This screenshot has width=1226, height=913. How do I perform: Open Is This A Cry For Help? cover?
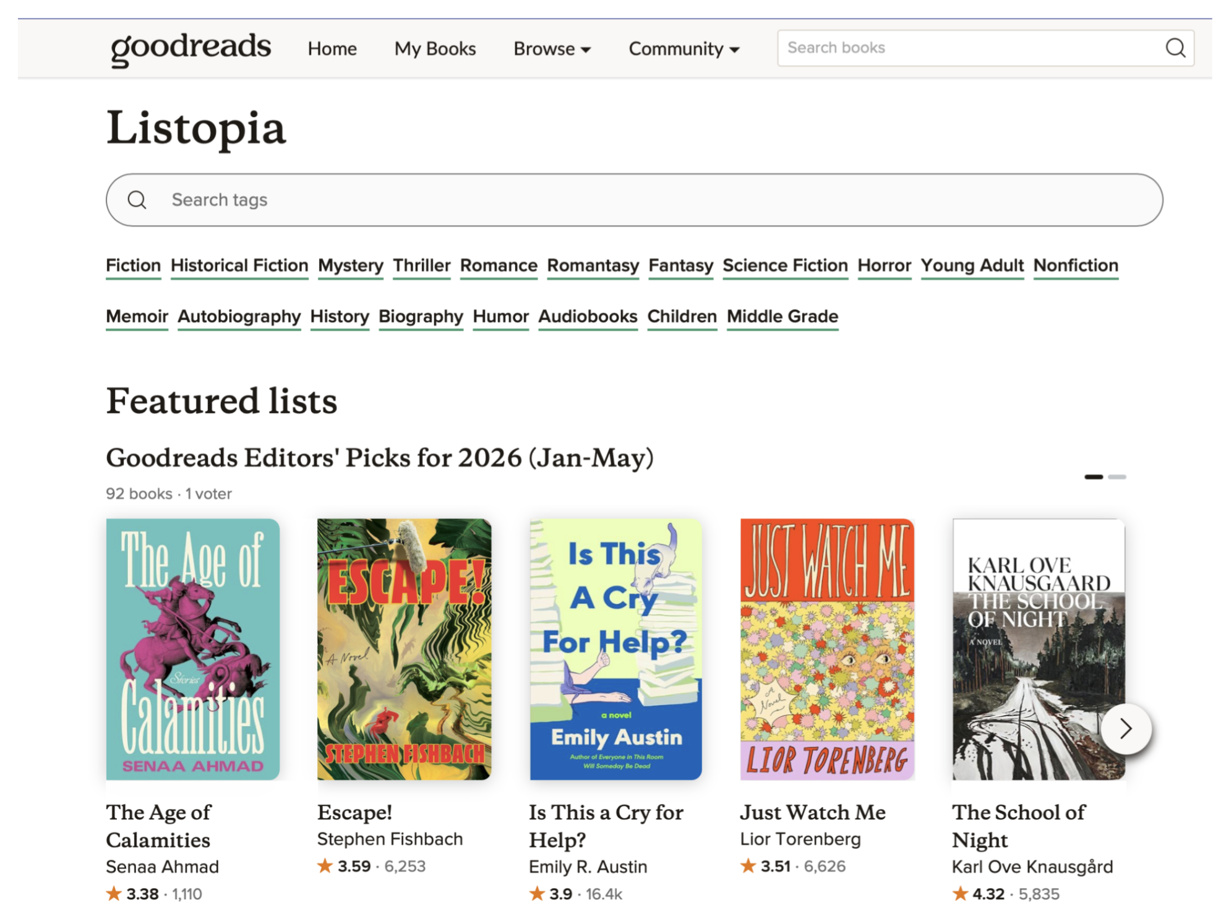[616, 649]
